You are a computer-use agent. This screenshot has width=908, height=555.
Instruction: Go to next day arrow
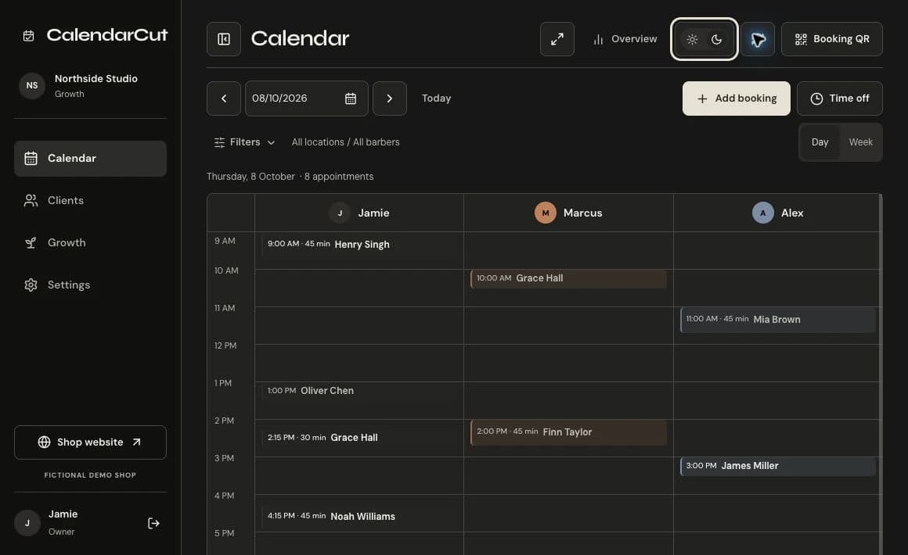(x=390, y=98)
